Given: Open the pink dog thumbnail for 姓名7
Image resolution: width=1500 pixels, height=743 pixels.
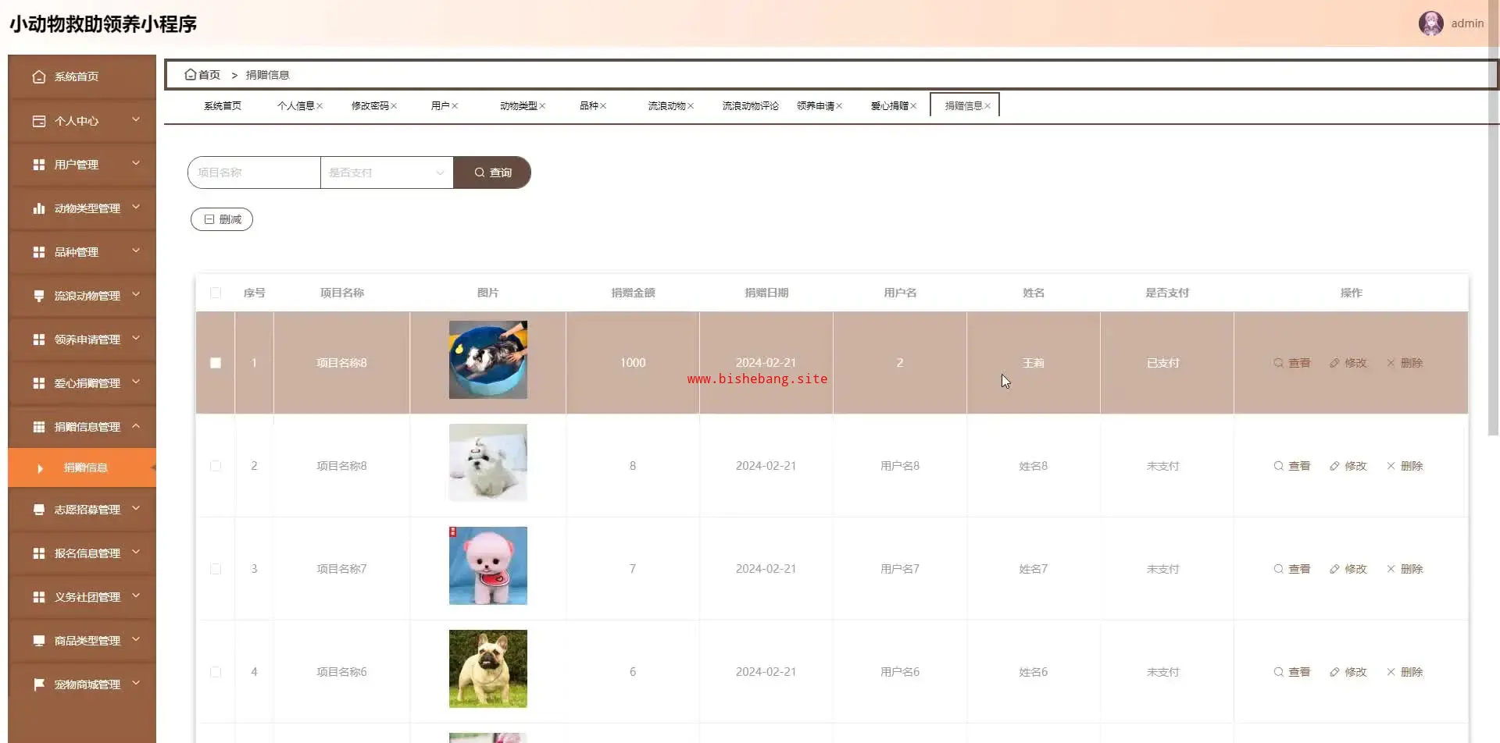Looking at the screenshot, I should pyautogui.click(x=488, y=566).
